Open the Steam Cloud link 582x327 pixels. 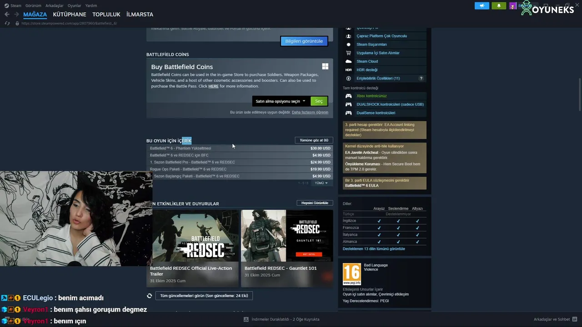coord(367,61)
